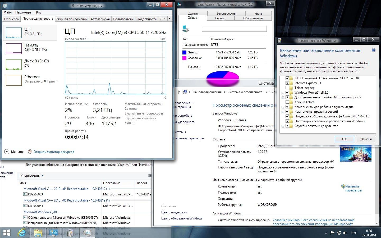Click resource monitor icon beside Открыть монитор ресурсов
The image size is (381, 238).
[x=30, y=152]
